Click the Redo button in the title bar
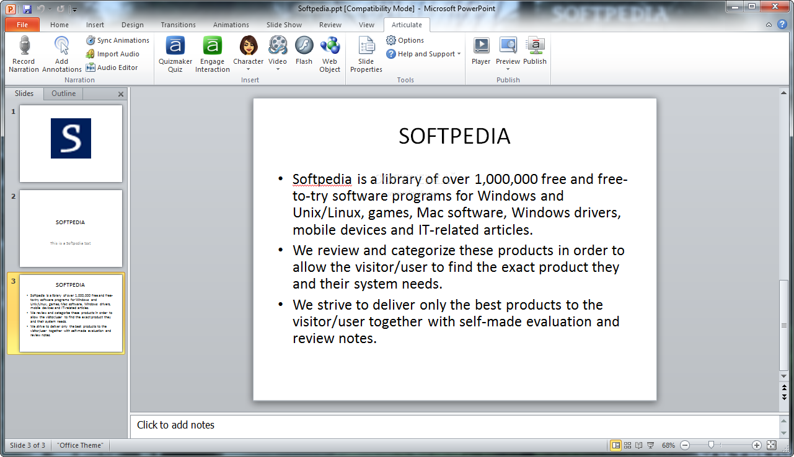794x457 pixels. click(x=60, y=9)
